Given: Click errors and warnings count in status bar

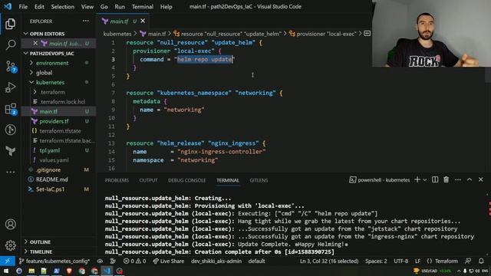Looking at the screenshot, I should tap(135, 261).
